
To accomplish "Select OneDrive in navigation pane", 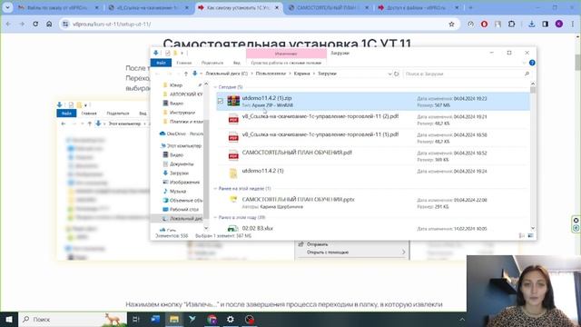I will pyautogui.click(x=181, y=134).
